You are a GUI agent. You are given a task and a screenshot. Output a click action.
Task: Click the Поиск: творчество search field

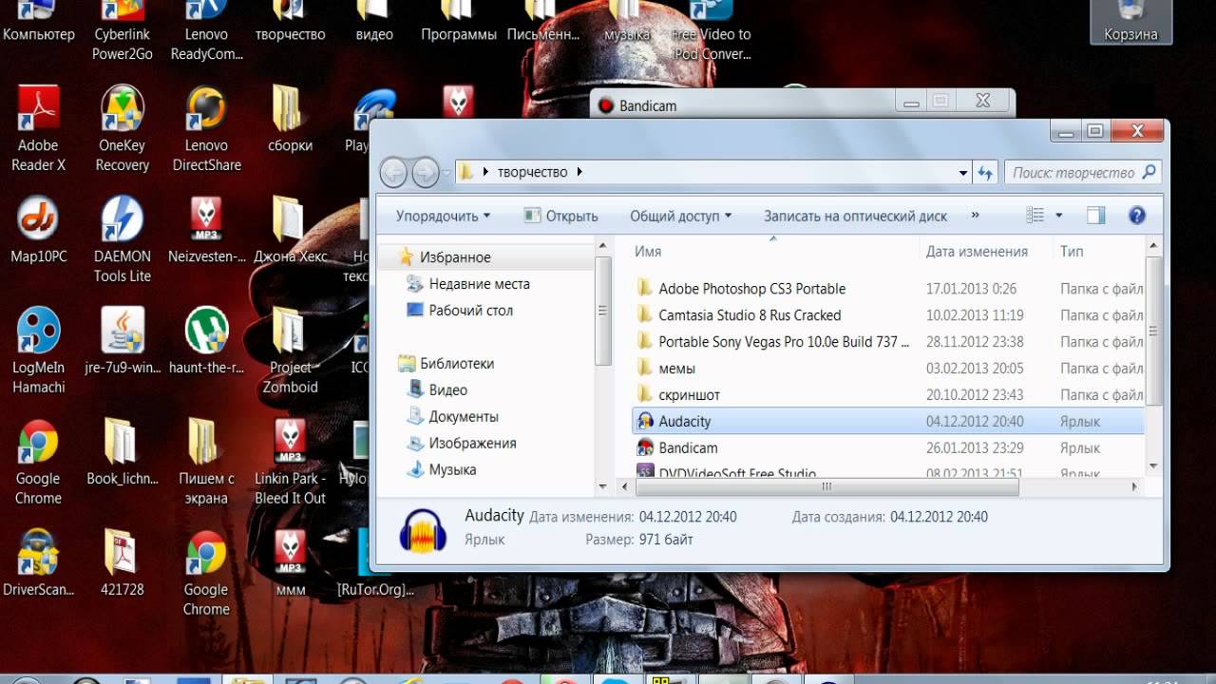coord(1083,173)
